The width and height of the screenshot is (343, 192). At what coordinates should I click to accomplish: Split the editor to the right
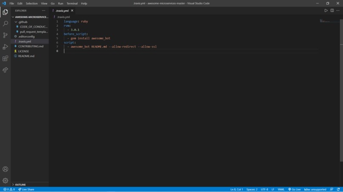(x=332, y=11)
